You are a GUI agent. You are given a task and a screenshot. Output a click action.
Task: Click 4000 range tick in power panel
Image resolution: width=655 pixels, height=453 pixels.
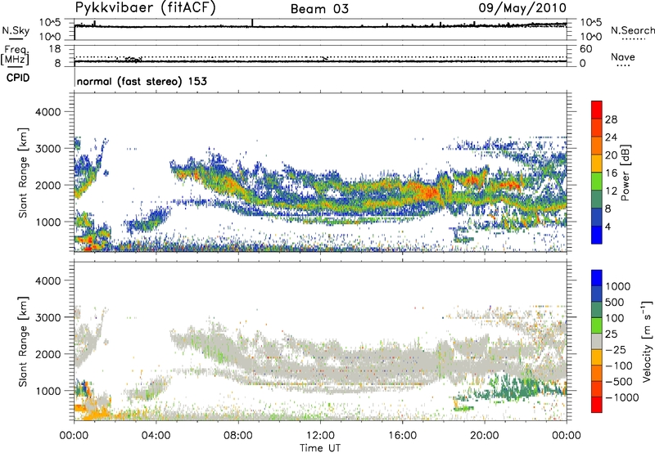pyautogui.click(x=47, y=112)
